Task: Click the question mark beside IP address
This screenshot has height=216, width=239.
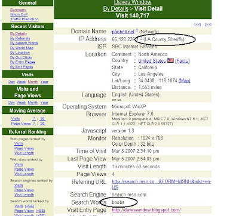Action: 141,38
